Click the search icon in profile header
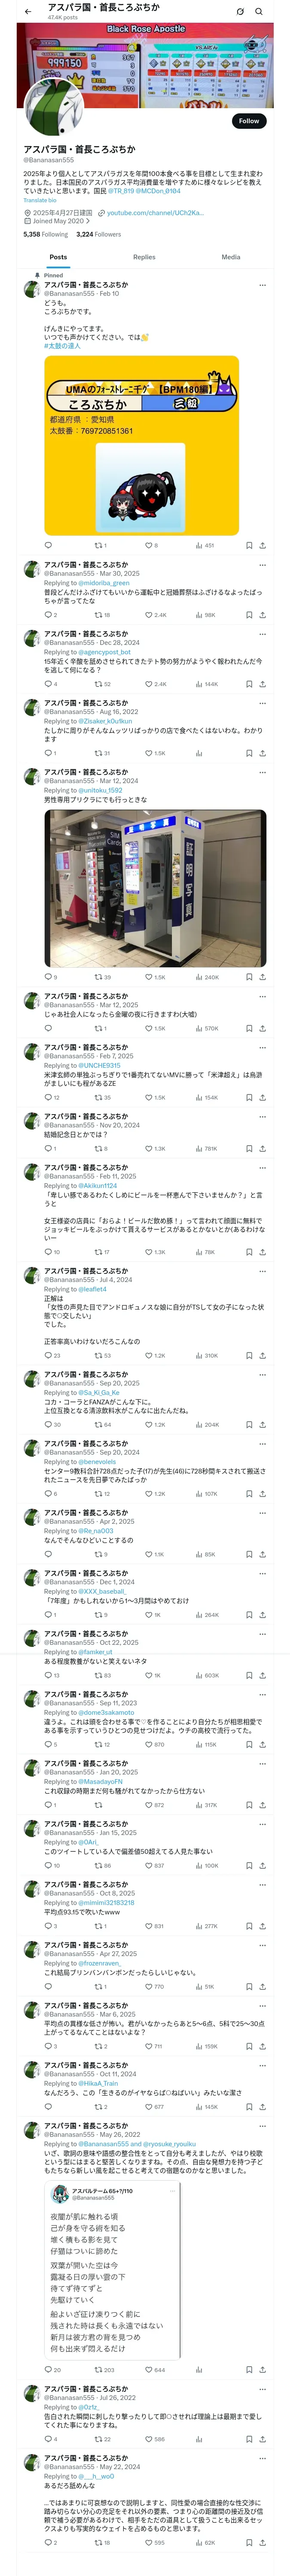 (259, 11)
